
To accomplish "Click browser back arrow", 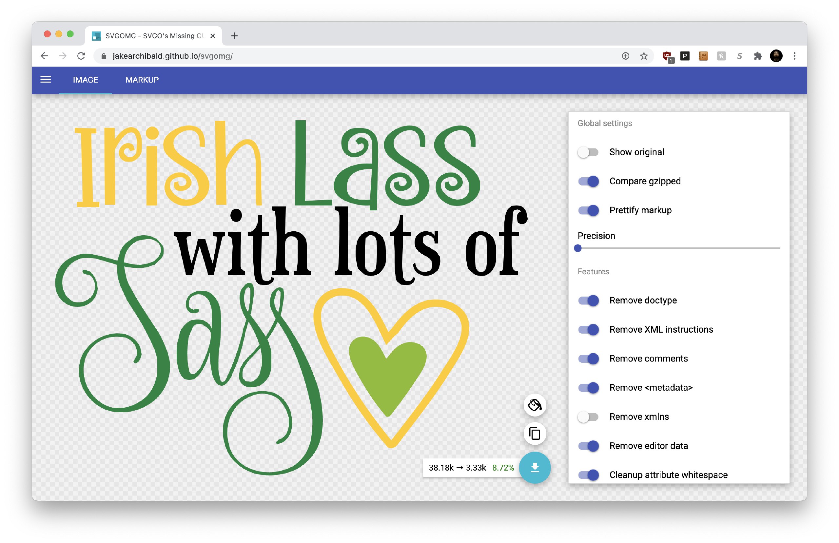I will click(x=44, y=56).
